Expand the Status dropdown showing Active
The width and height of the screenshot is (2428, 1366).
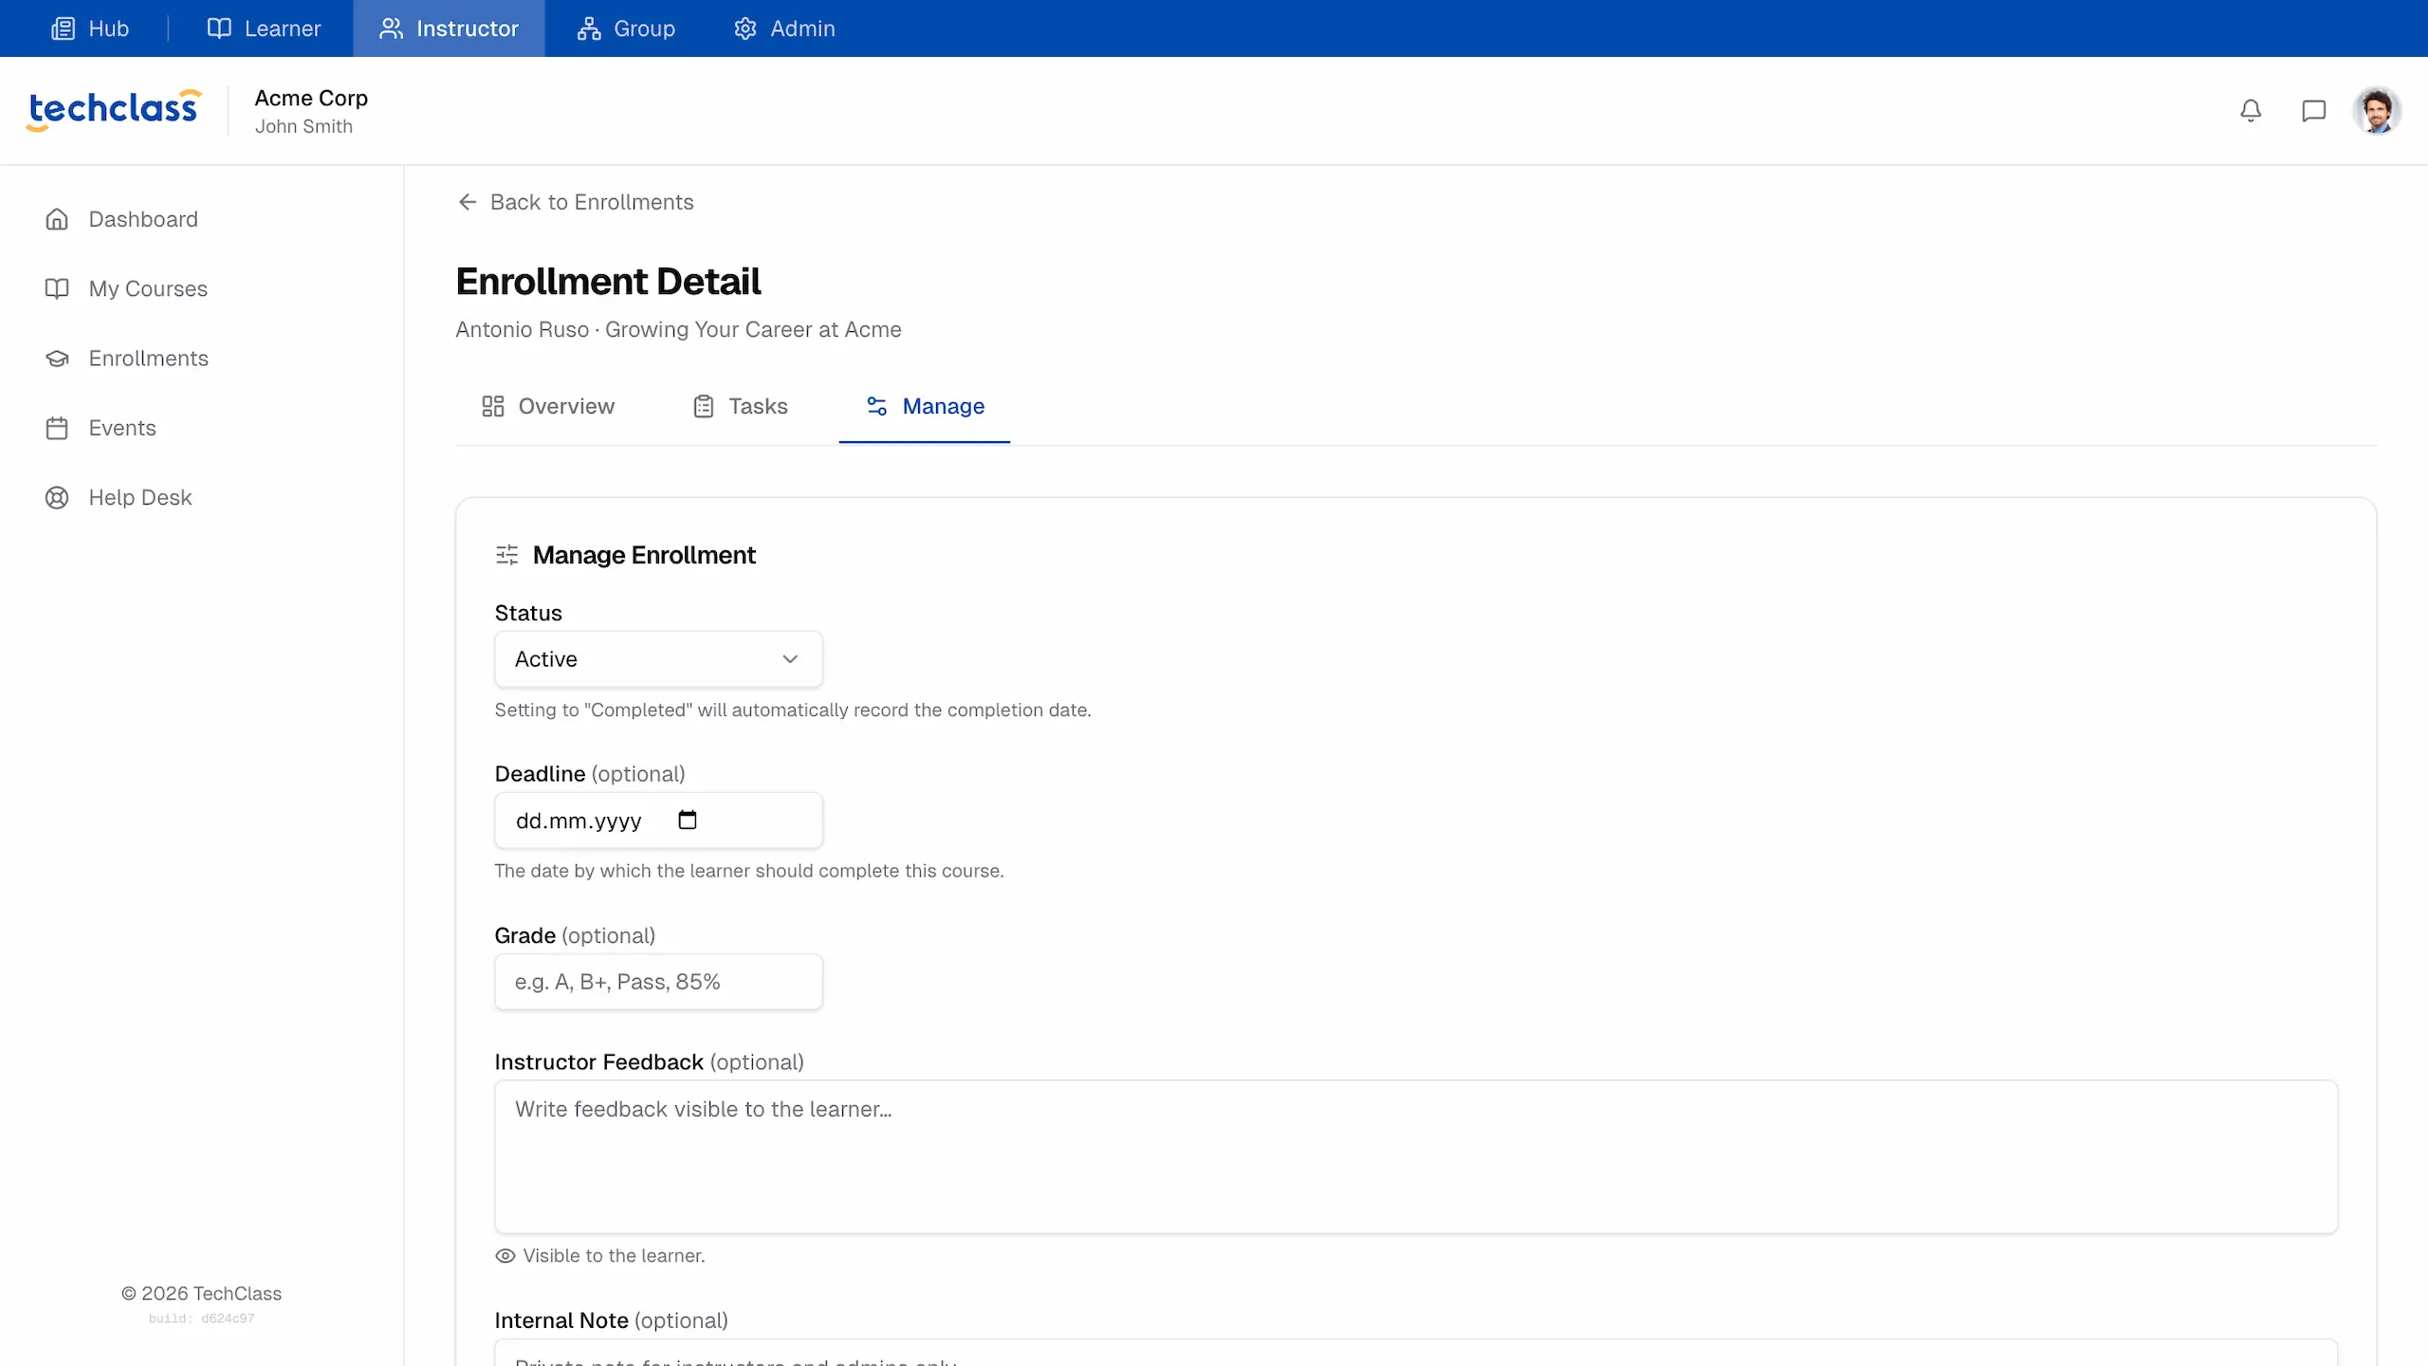[658, 659]
